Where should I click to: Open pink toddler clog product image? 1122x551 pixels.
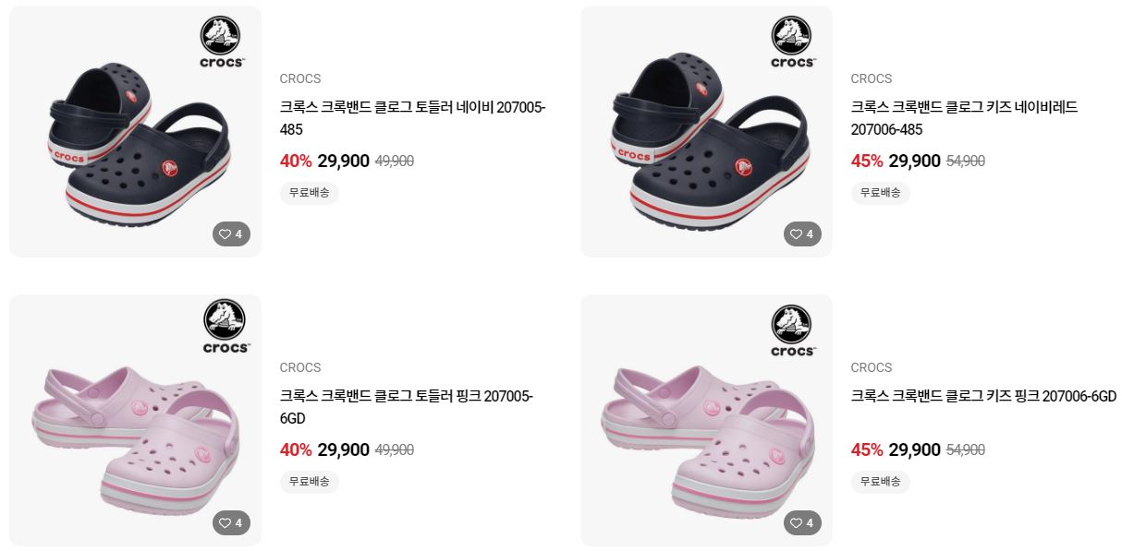coord(135,420)
